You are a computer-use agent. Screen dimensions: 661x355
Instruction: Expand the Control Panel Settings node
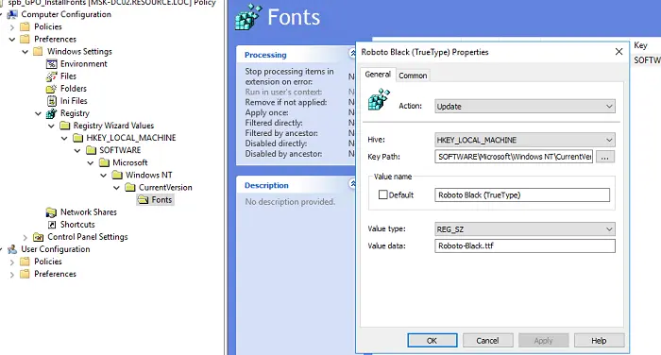25,237
